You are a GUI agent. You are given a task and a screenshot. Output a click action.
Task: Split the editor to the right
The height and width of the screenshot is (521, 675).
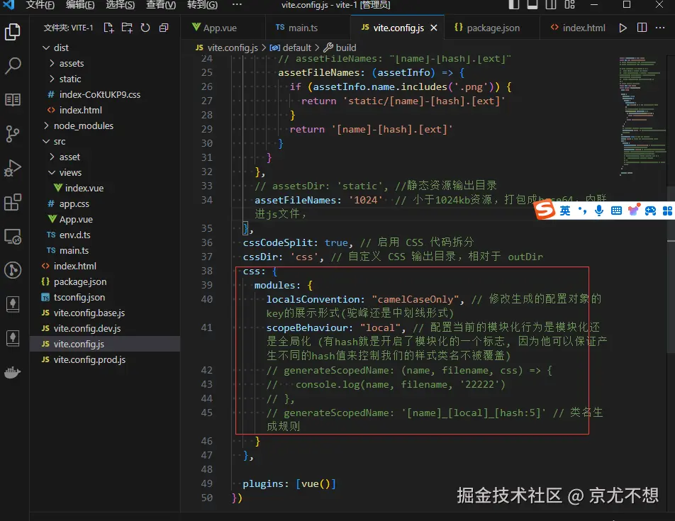click(x=642, y=28)
